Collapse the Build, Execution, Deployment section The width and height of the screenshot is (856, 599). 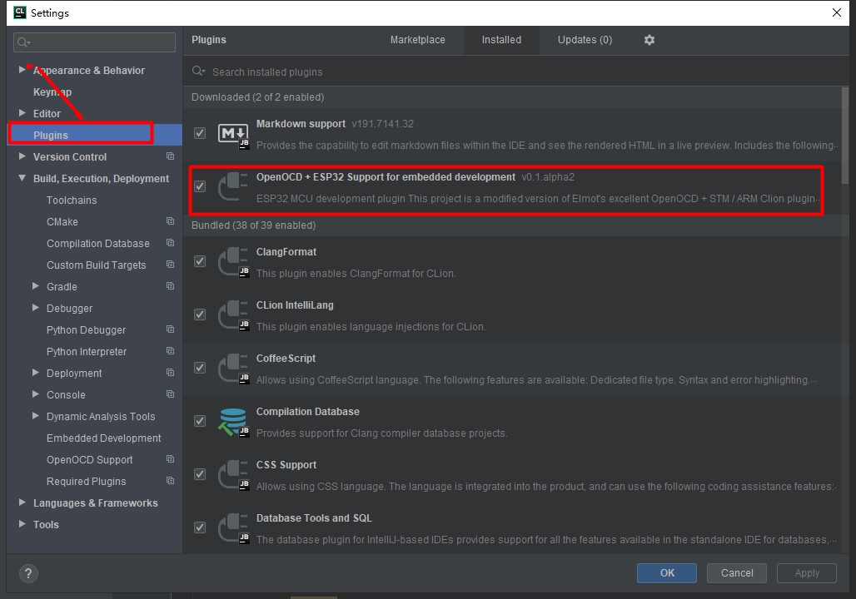pyautogui.click(x=22, y=178)
